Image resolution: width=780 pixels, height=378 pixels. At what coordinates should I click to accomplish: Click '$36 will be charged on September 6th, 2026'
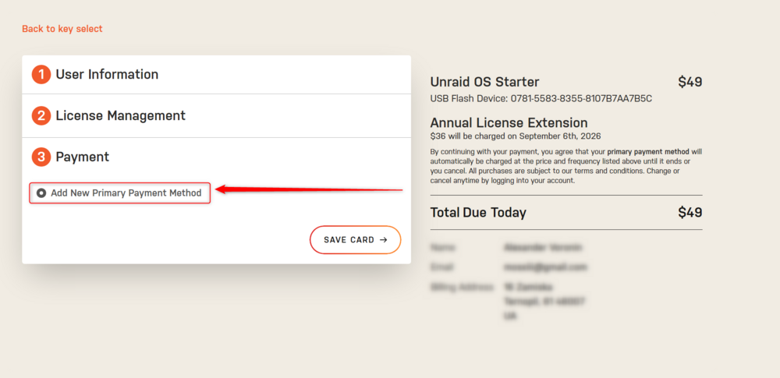516,136
